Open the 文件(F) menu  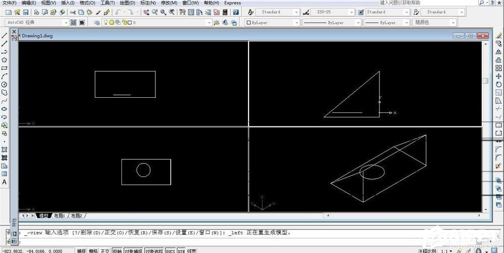click(9, 3)
